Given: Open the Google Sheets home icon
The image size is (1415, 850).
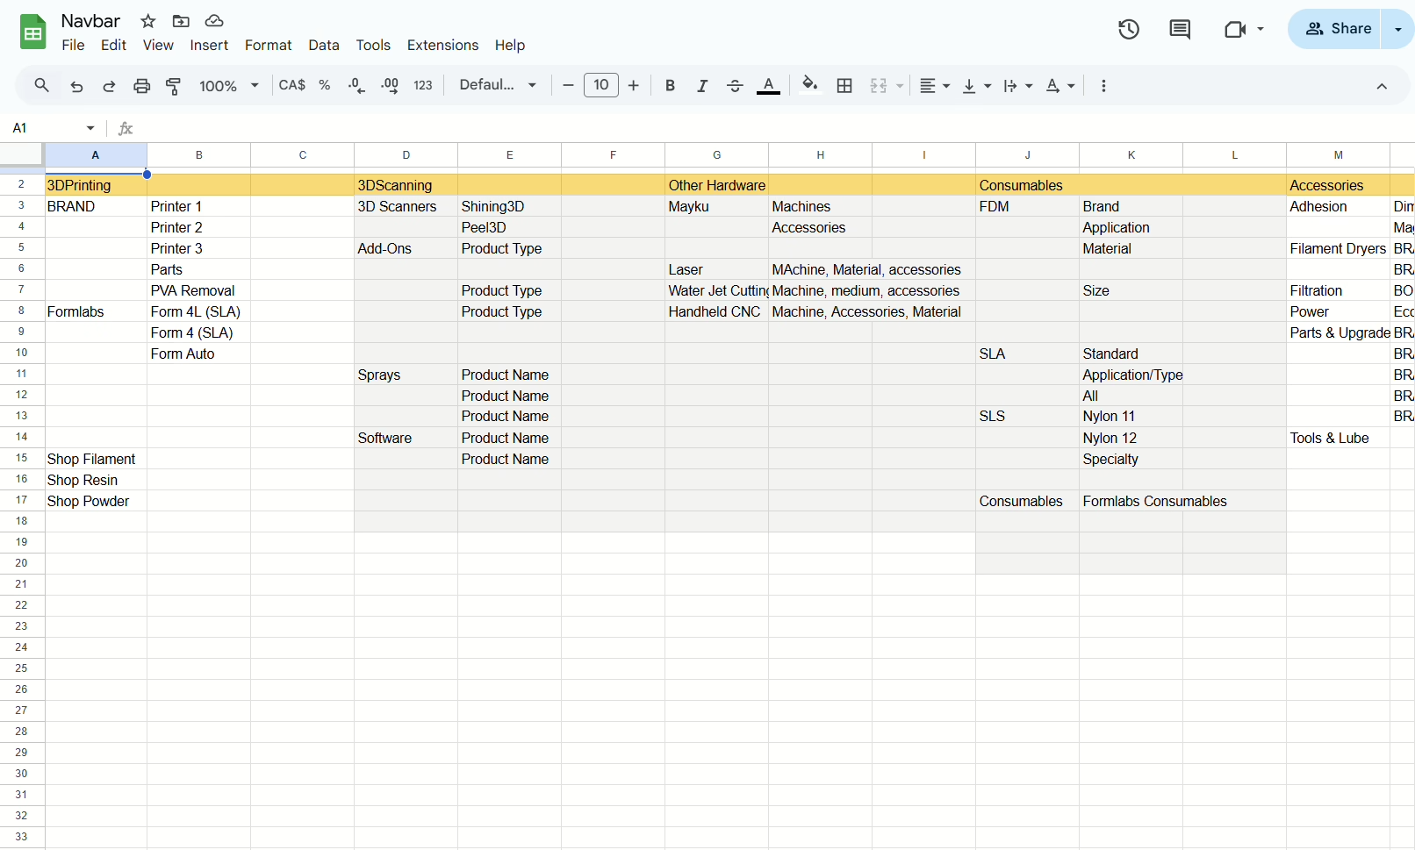Looking at the screenshot, I should point(33,32).
